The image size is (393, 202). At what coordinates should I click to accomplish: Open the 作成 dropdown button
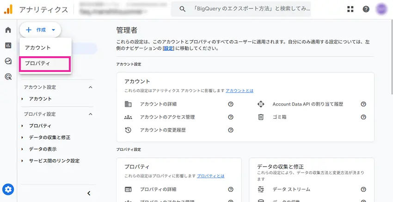click(x=40, y=30)
